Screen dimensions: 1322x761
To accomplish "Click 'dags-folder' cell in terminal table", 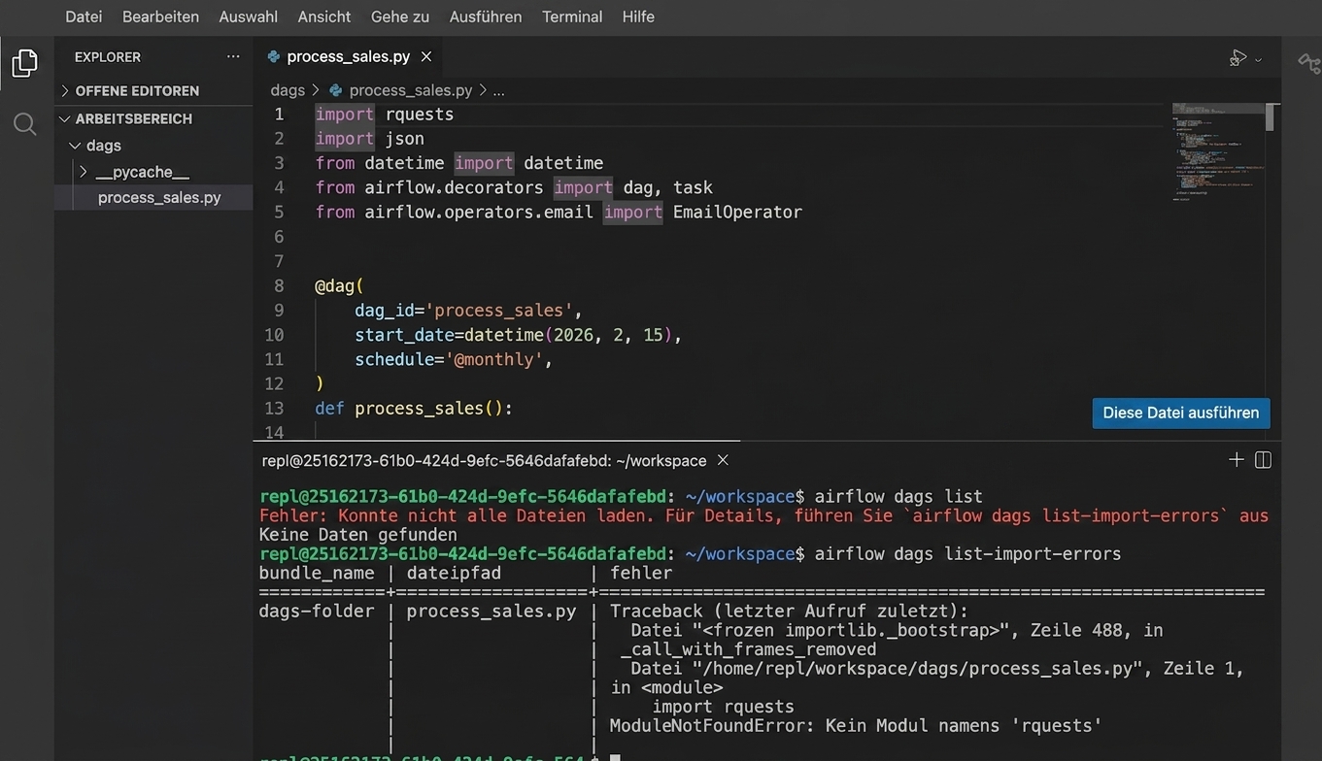I will [317, 611].
